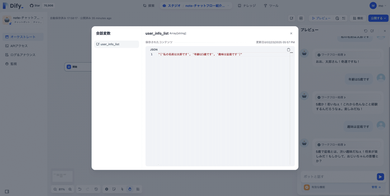Click the プレビュー button

[322, 18]
